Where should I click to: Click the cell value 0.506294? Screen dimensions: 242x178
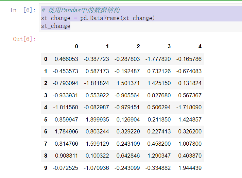point(159,108)
